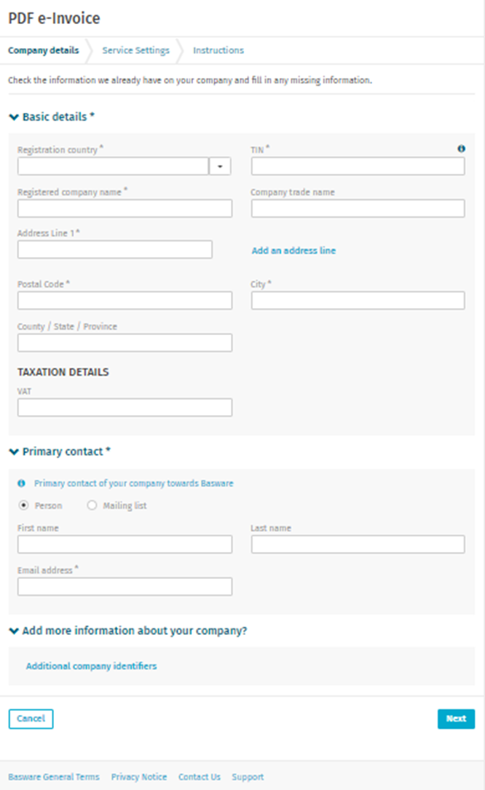The image size is (485, 790).
Task: Cancel the PDF e-Invoice setup
Action: [x=31, y=719]
